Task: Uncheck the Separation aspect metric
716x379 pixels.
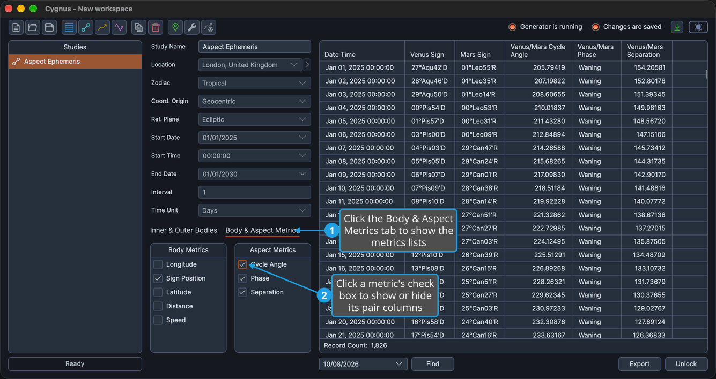Action: tap(242, 292)
